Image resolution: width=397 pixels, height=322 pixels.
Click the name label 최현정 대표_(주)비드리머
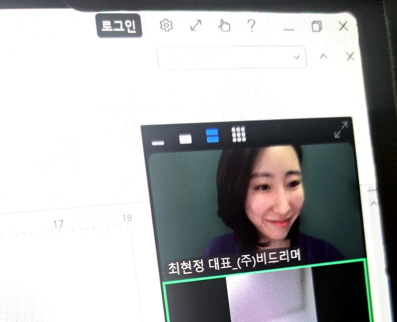pyautogui.click(x=234, y=262)
